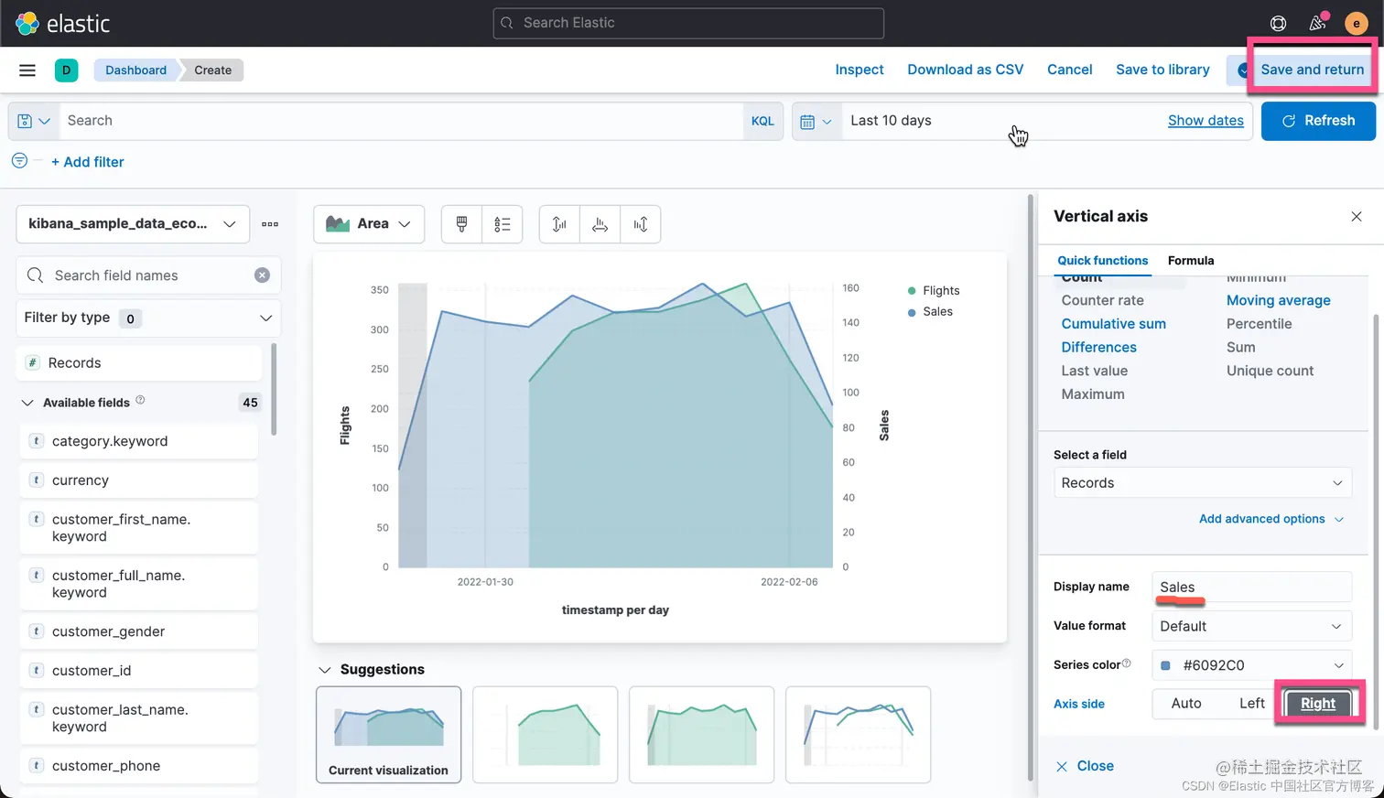Open the legend settings icon
Screen dimensions: 1384x798
point(503,224)
